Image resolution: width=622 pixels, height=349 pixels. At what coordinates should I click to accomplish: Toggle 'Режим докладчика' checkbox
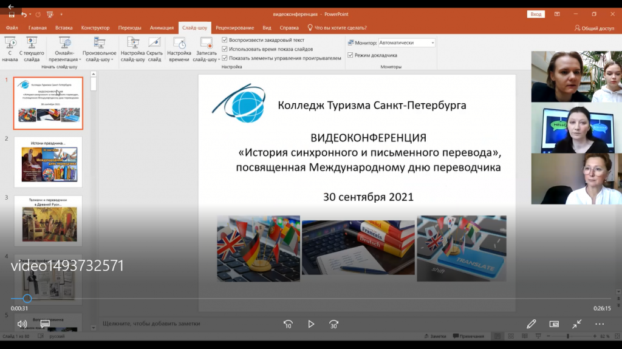click(350, 55)
